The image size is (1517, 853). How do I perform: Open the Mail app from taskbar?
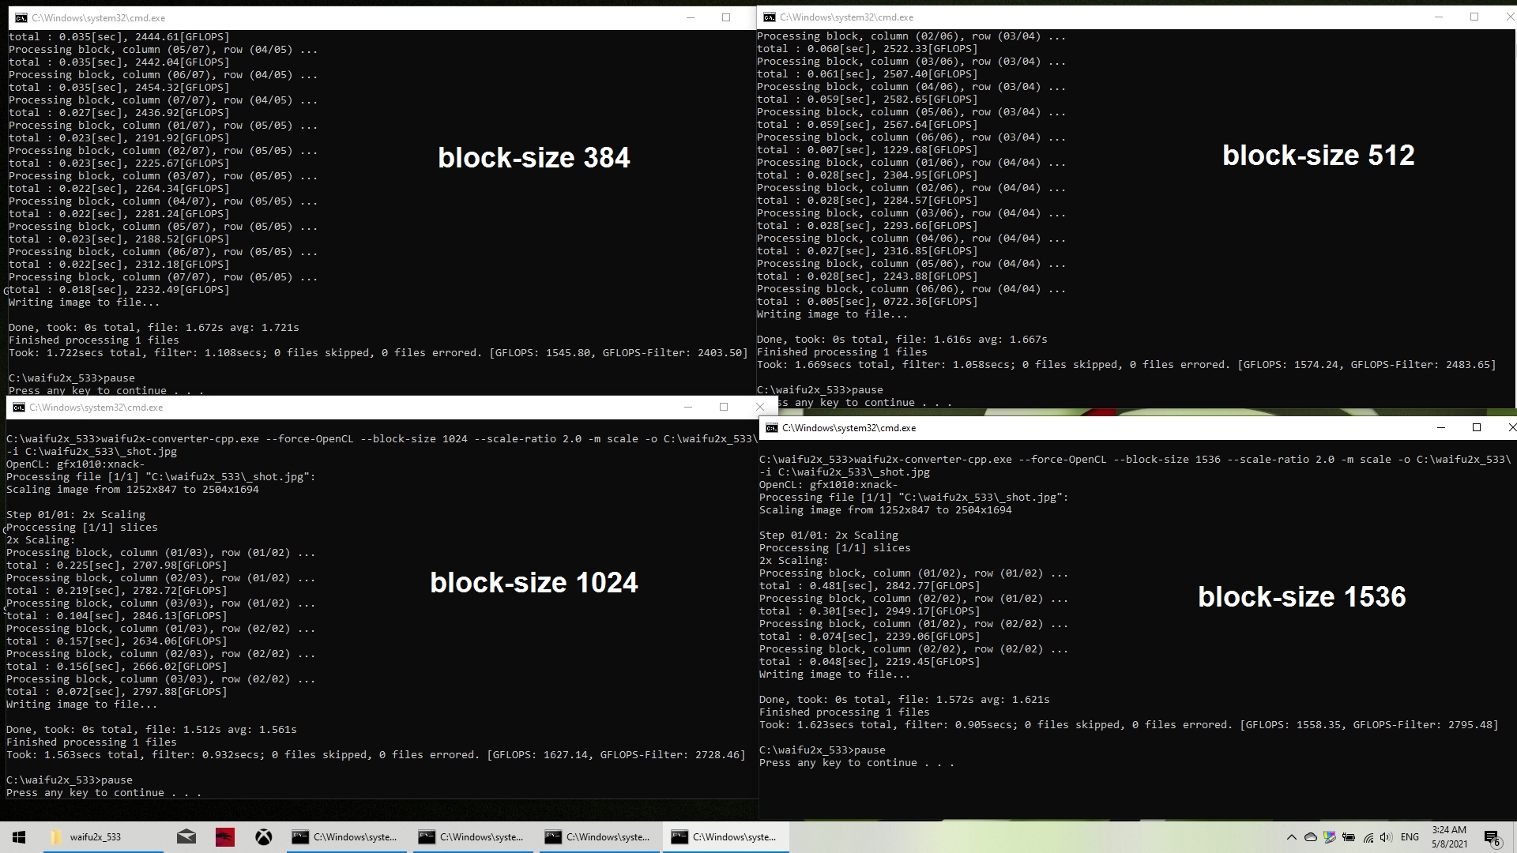pyautogui.click(x=186, y=837)
